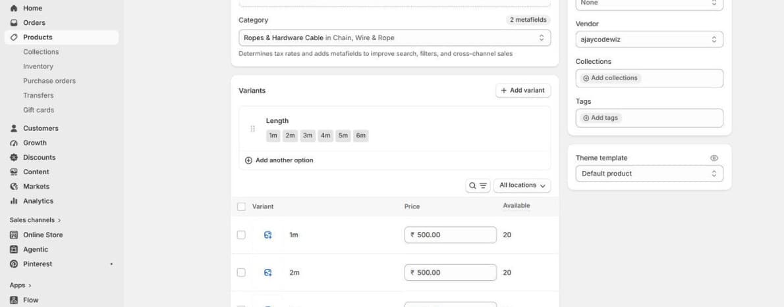Tick the 1m variant checkbox
Image resolution: width=784 pixels, height=307 pixels.
click(242, 235)
